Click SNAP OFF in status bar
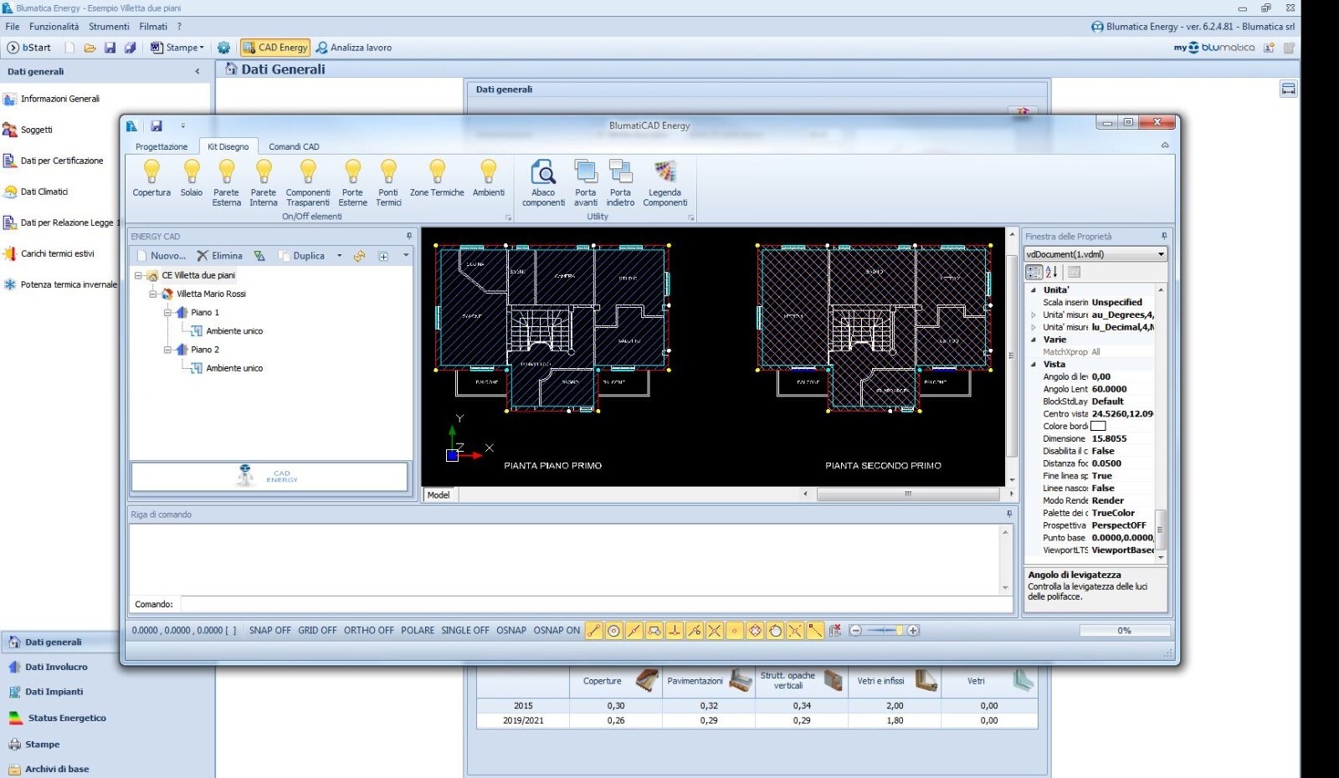This screenshot has height=778, width=1339. [x=270, y=631]
